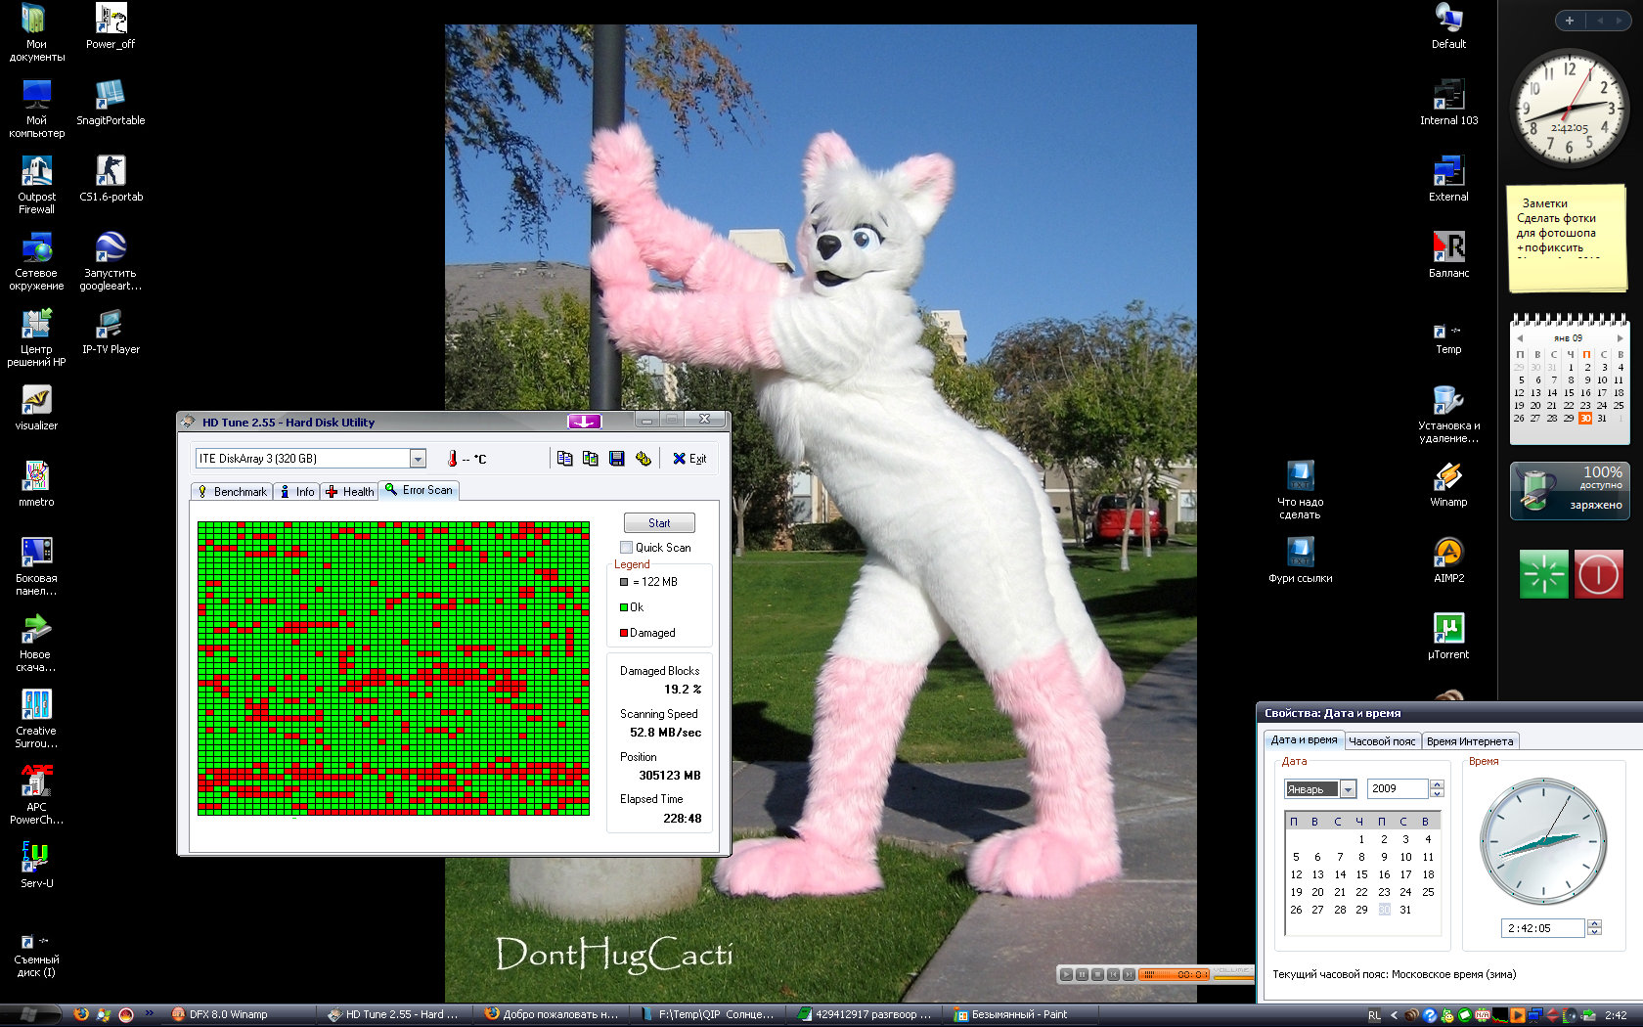Click HD Tune copy screenshot icon
Screen dimensions: 1643x1027
tap(590, 459)
